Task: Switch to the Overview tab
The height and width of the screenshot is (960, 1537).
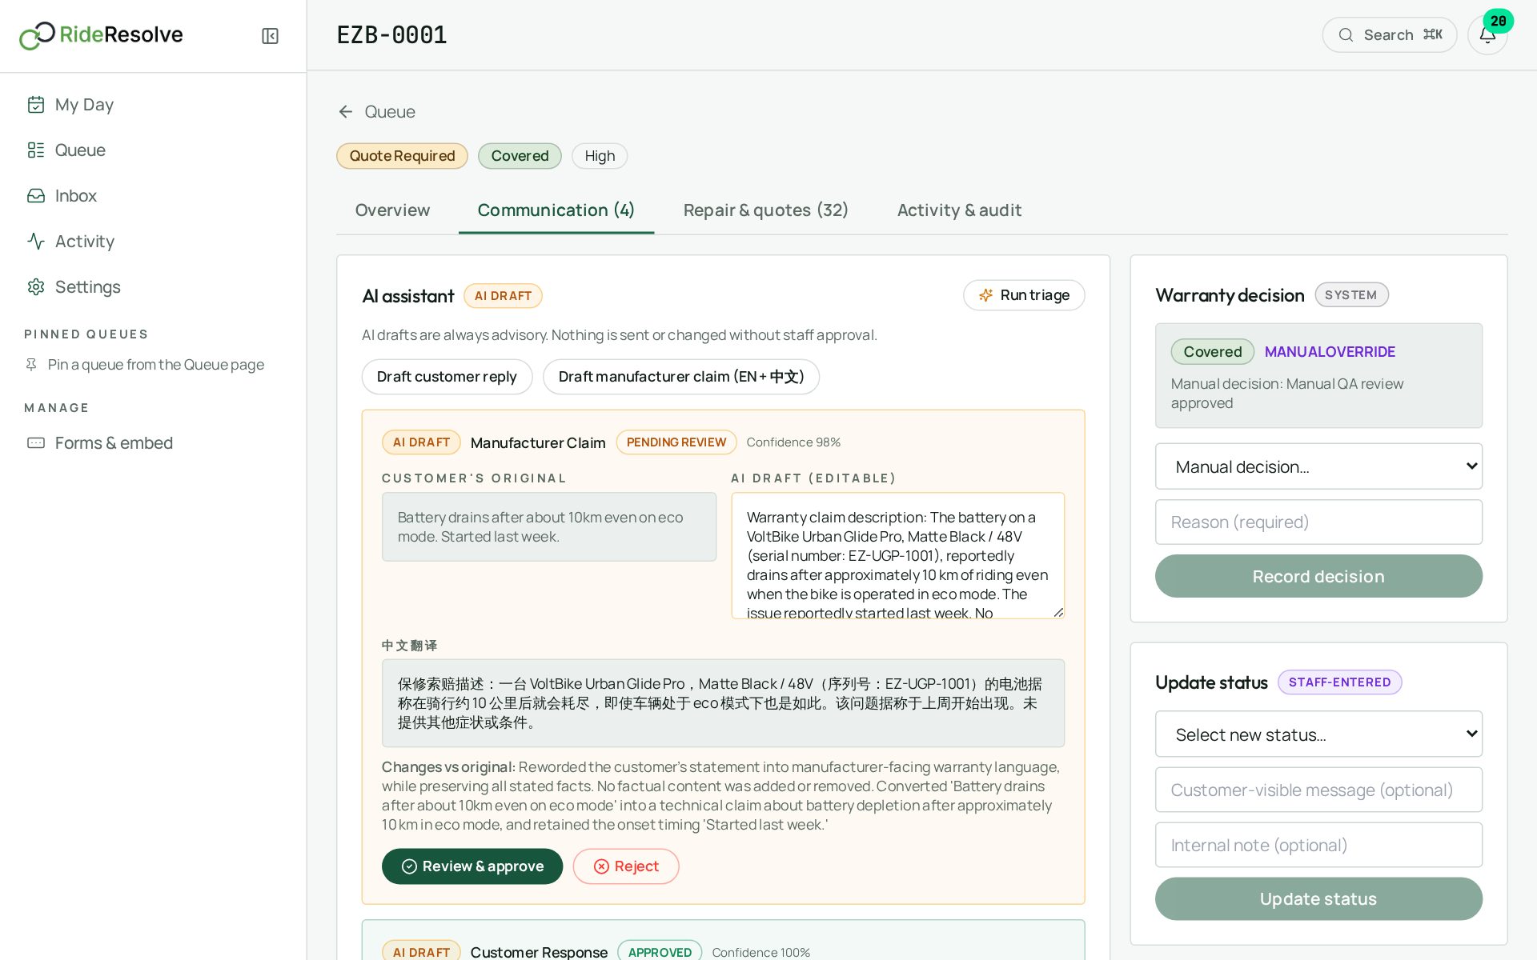Action: click(x=392, y=210)
